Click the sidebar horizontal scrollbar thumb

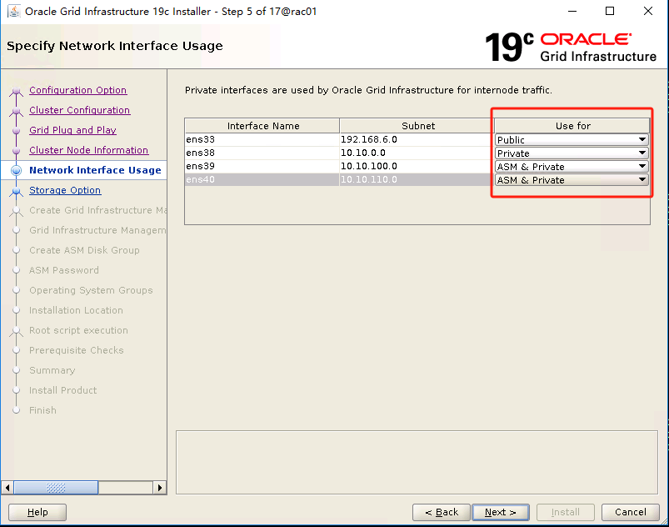pos(56,487)
